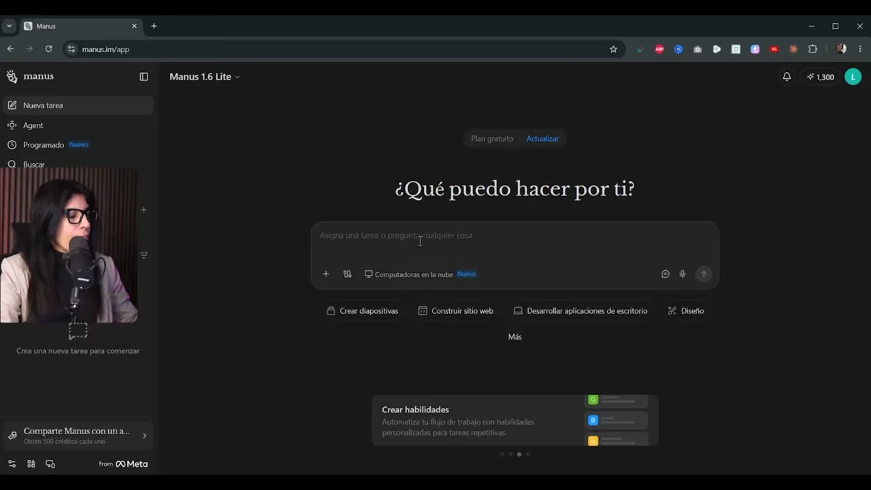The image size is (871, 490).
Task: Open a new browser tab with plus
Action: tap(154, 26)
